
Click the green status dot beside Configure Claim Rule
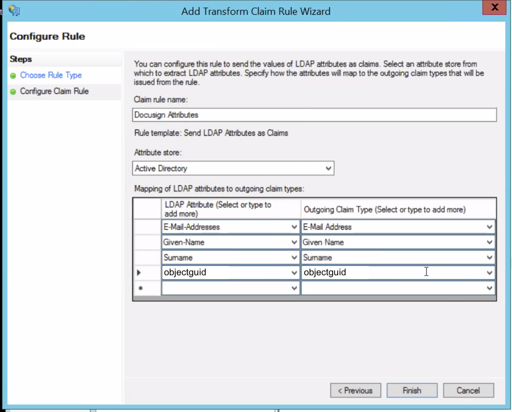pyautogui.click(x=14, y=91)
